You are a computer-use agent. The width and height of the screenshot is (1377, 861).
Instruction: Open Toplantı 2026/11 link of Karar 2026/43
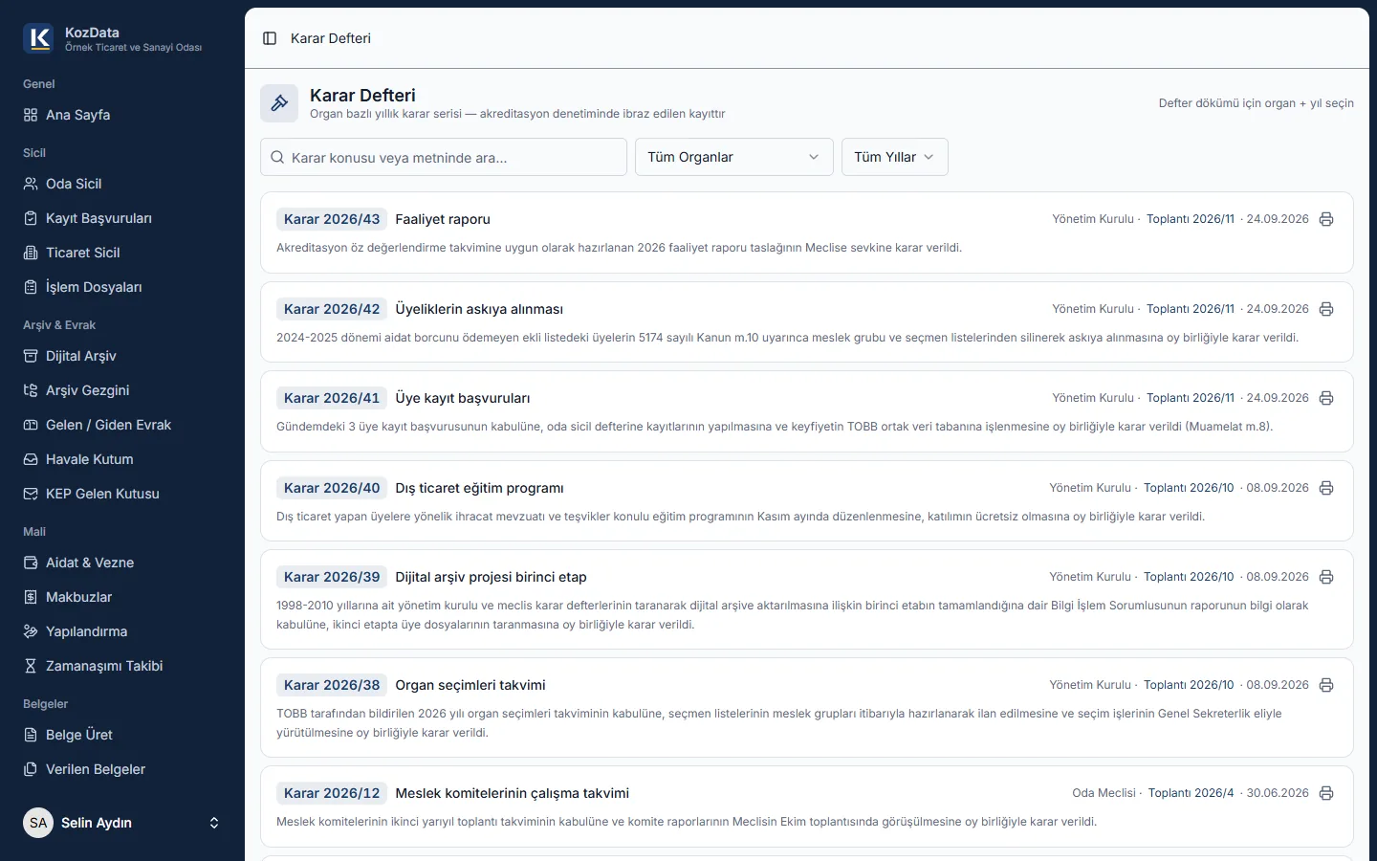1191,219
